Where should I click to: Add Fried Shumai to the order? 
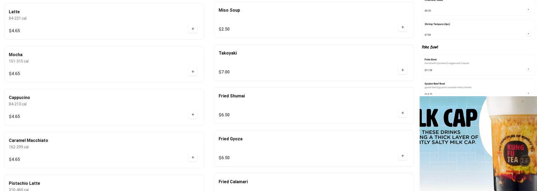[402, 113]
